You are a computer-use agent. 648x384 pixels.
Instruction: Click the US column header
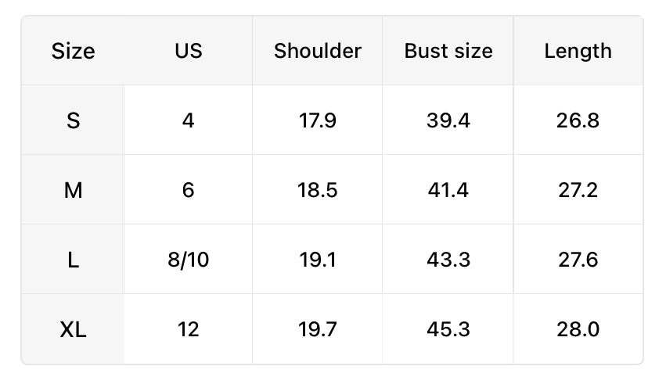(x=188, y=52)
